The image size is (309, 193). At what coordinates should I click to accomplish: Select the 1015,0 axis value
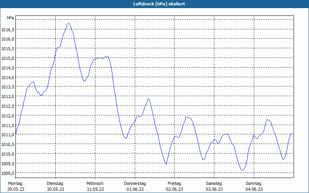(8, 58)
